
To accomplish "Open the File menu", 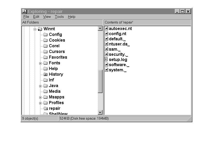I will [x=26, y=17].
